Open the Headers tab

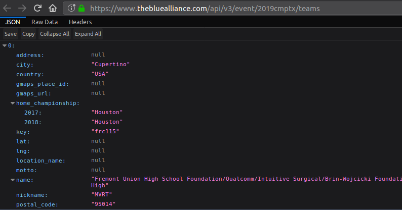click(x=81, y=22)
